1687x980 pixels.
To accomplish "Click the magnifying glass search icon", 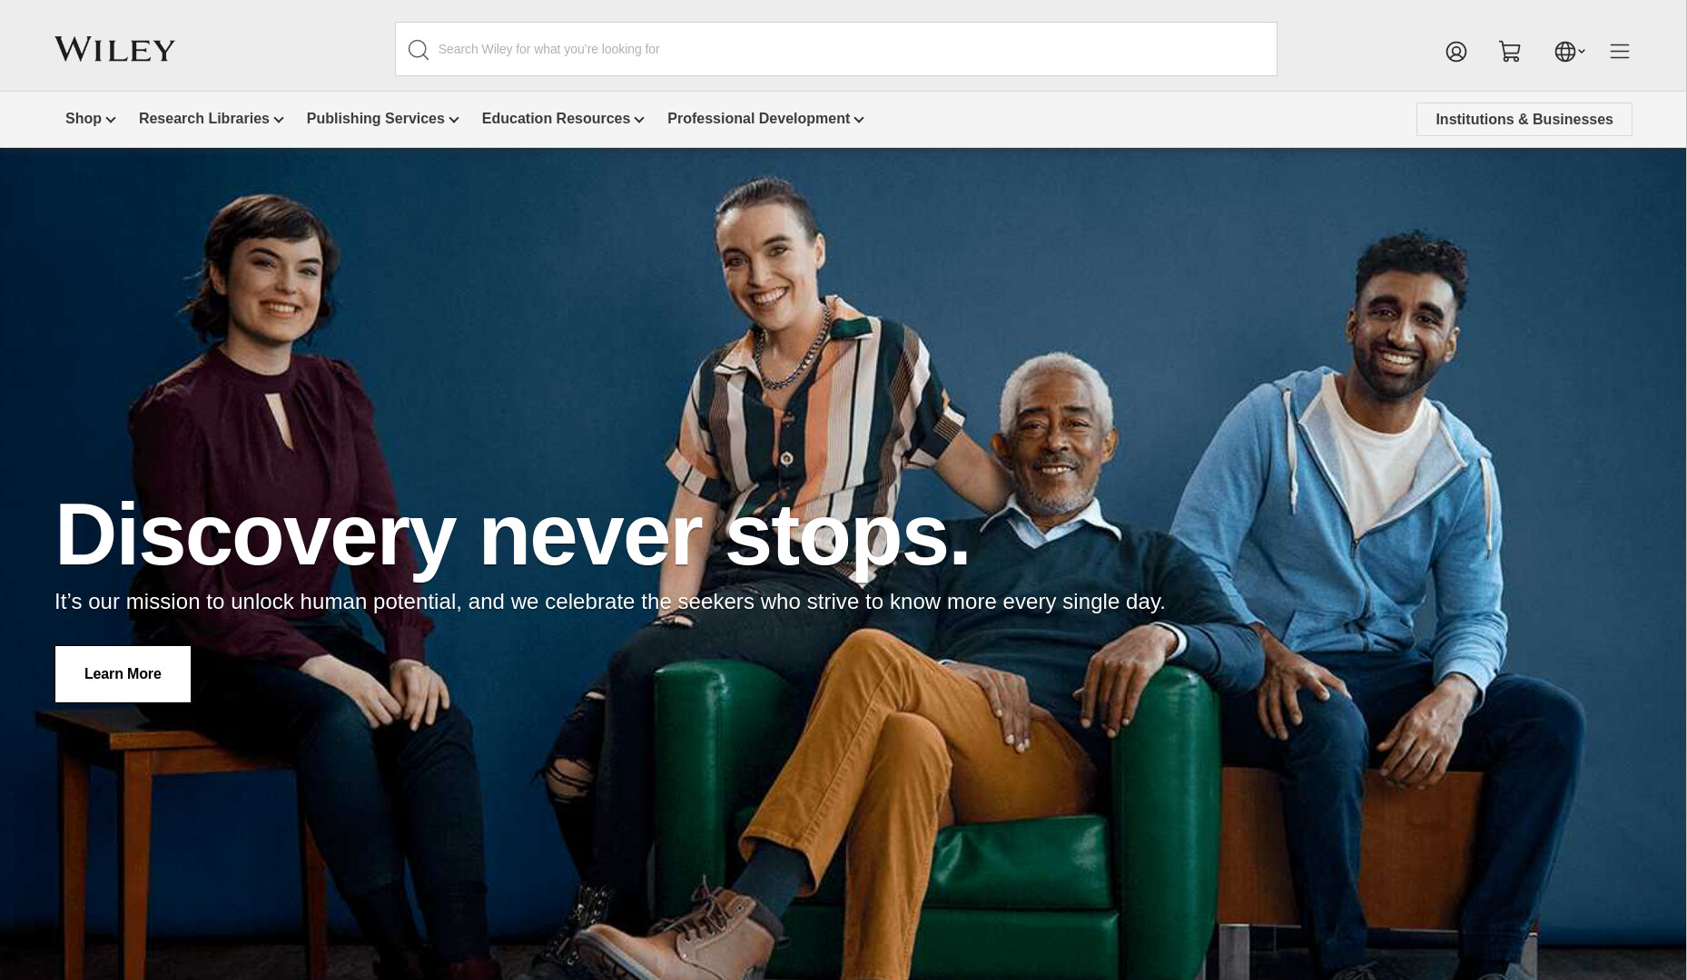I will (418, 50).
